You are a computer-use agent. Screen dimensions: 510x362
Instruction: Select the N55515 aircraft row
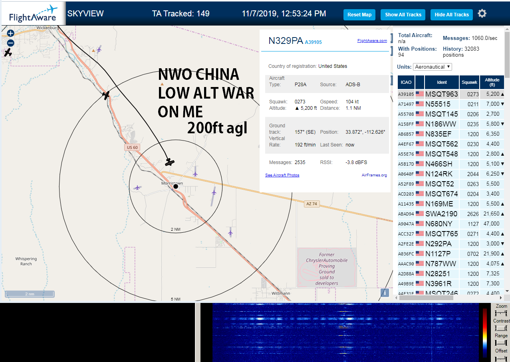tap(451, 104)
